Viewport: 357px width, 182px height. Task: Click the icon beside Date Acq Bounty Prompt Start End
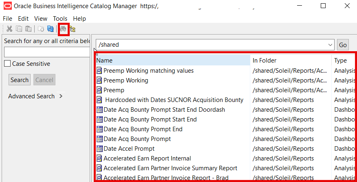coord(99,119)
